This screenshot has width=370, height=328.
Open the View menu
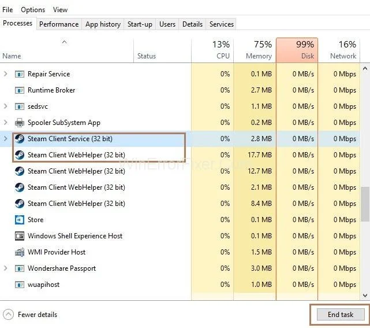click(60, 10)
